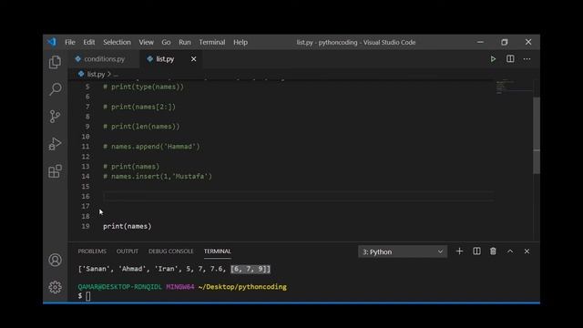Open the Run and Debug view

(55, 144)
